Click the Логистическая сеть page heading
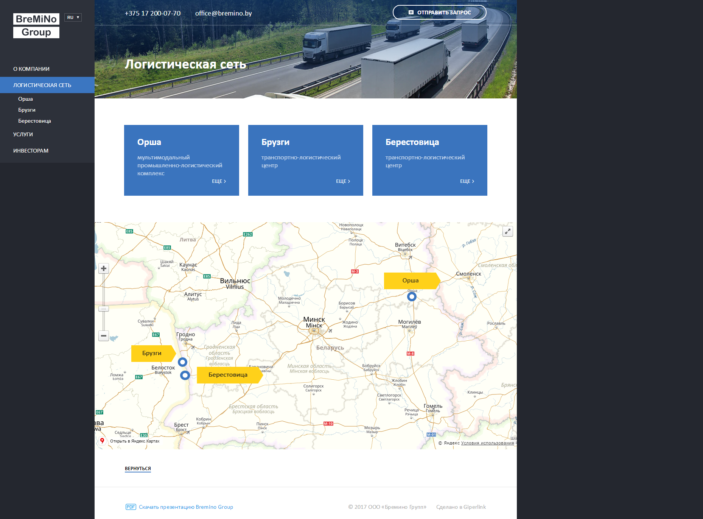703x519 pixels. [185, 64]
